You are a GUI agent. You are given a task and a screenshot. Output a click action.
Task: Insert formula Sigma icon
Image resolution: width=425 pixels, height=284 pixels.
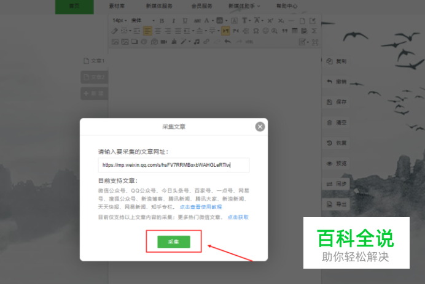click(x=314, y=31)
